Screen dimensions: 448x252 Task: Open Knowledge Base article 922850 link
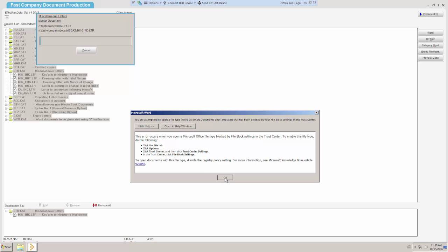pos(140,164)
